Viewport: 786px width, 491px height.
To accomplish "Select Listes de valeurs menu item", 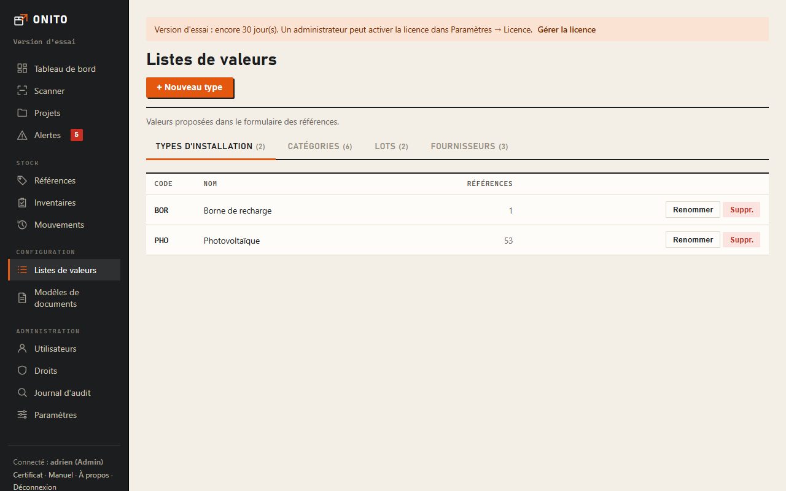I will 64,270.
